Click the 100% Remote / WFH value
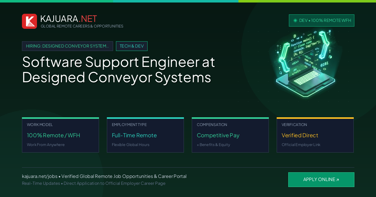This screenshot has height=197, width=376. coord(54,135)
